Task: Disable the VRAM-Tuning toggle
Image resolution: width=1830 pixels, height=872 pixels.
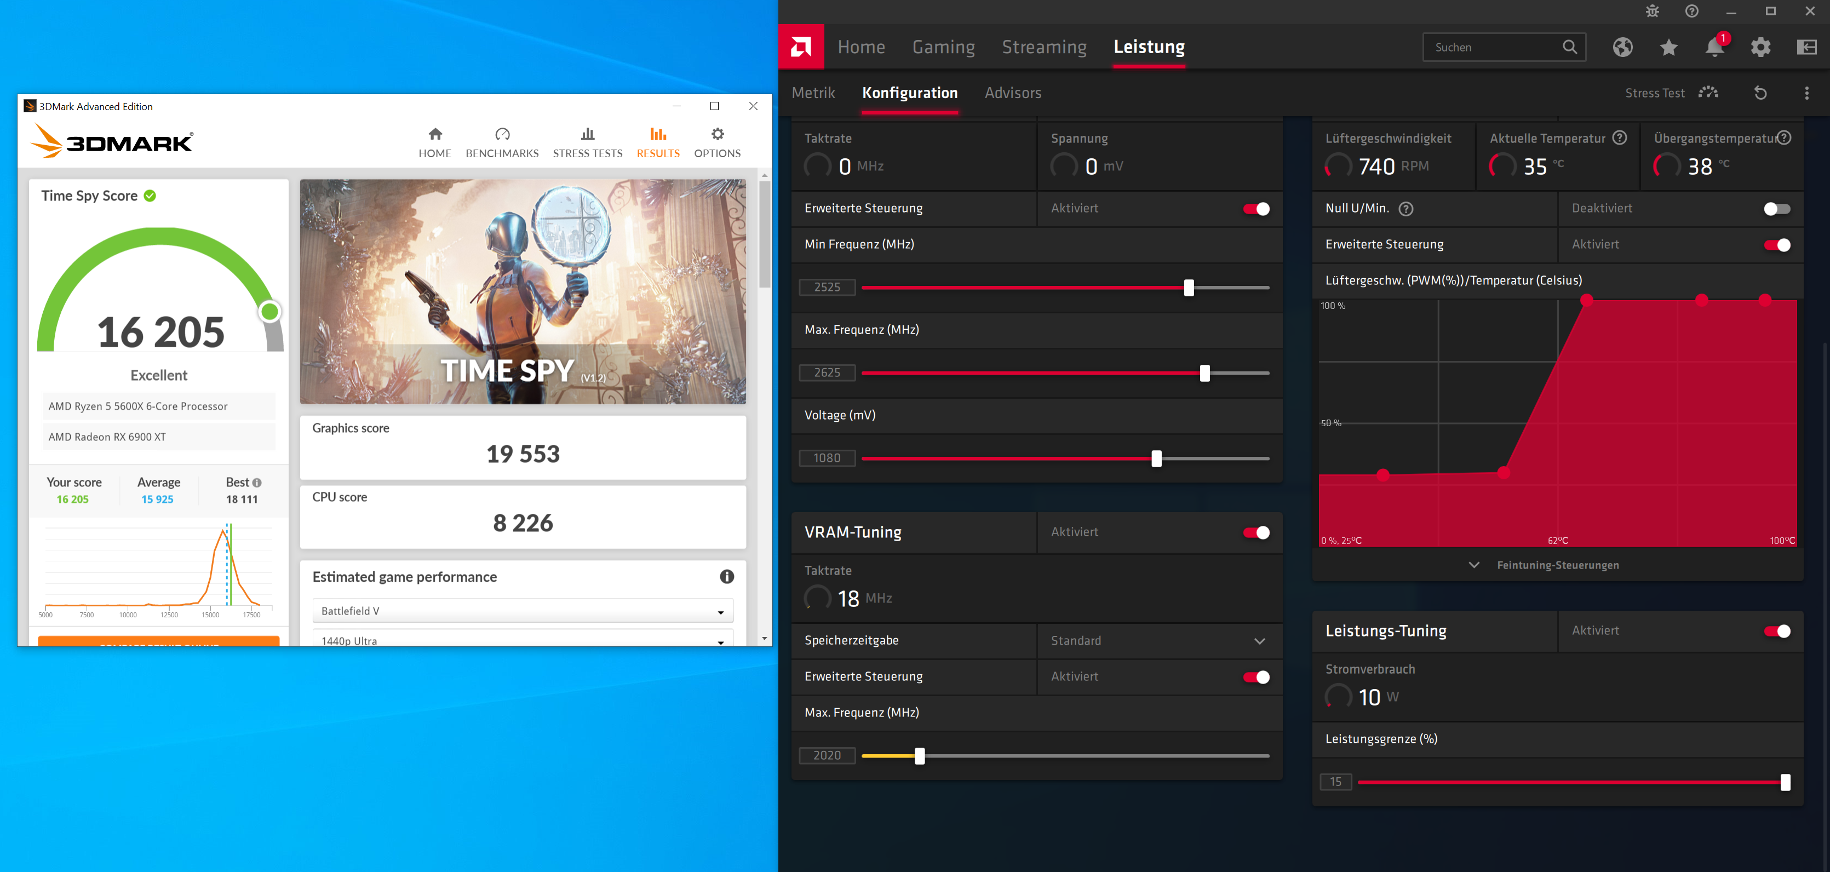Action: pos(1256,532)
